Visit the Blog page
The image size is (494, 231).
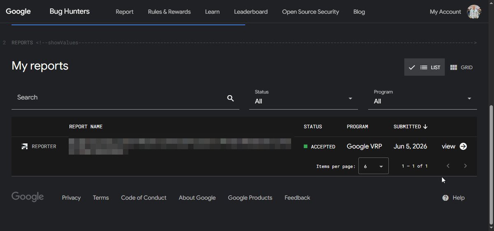[x=359, y=12]
